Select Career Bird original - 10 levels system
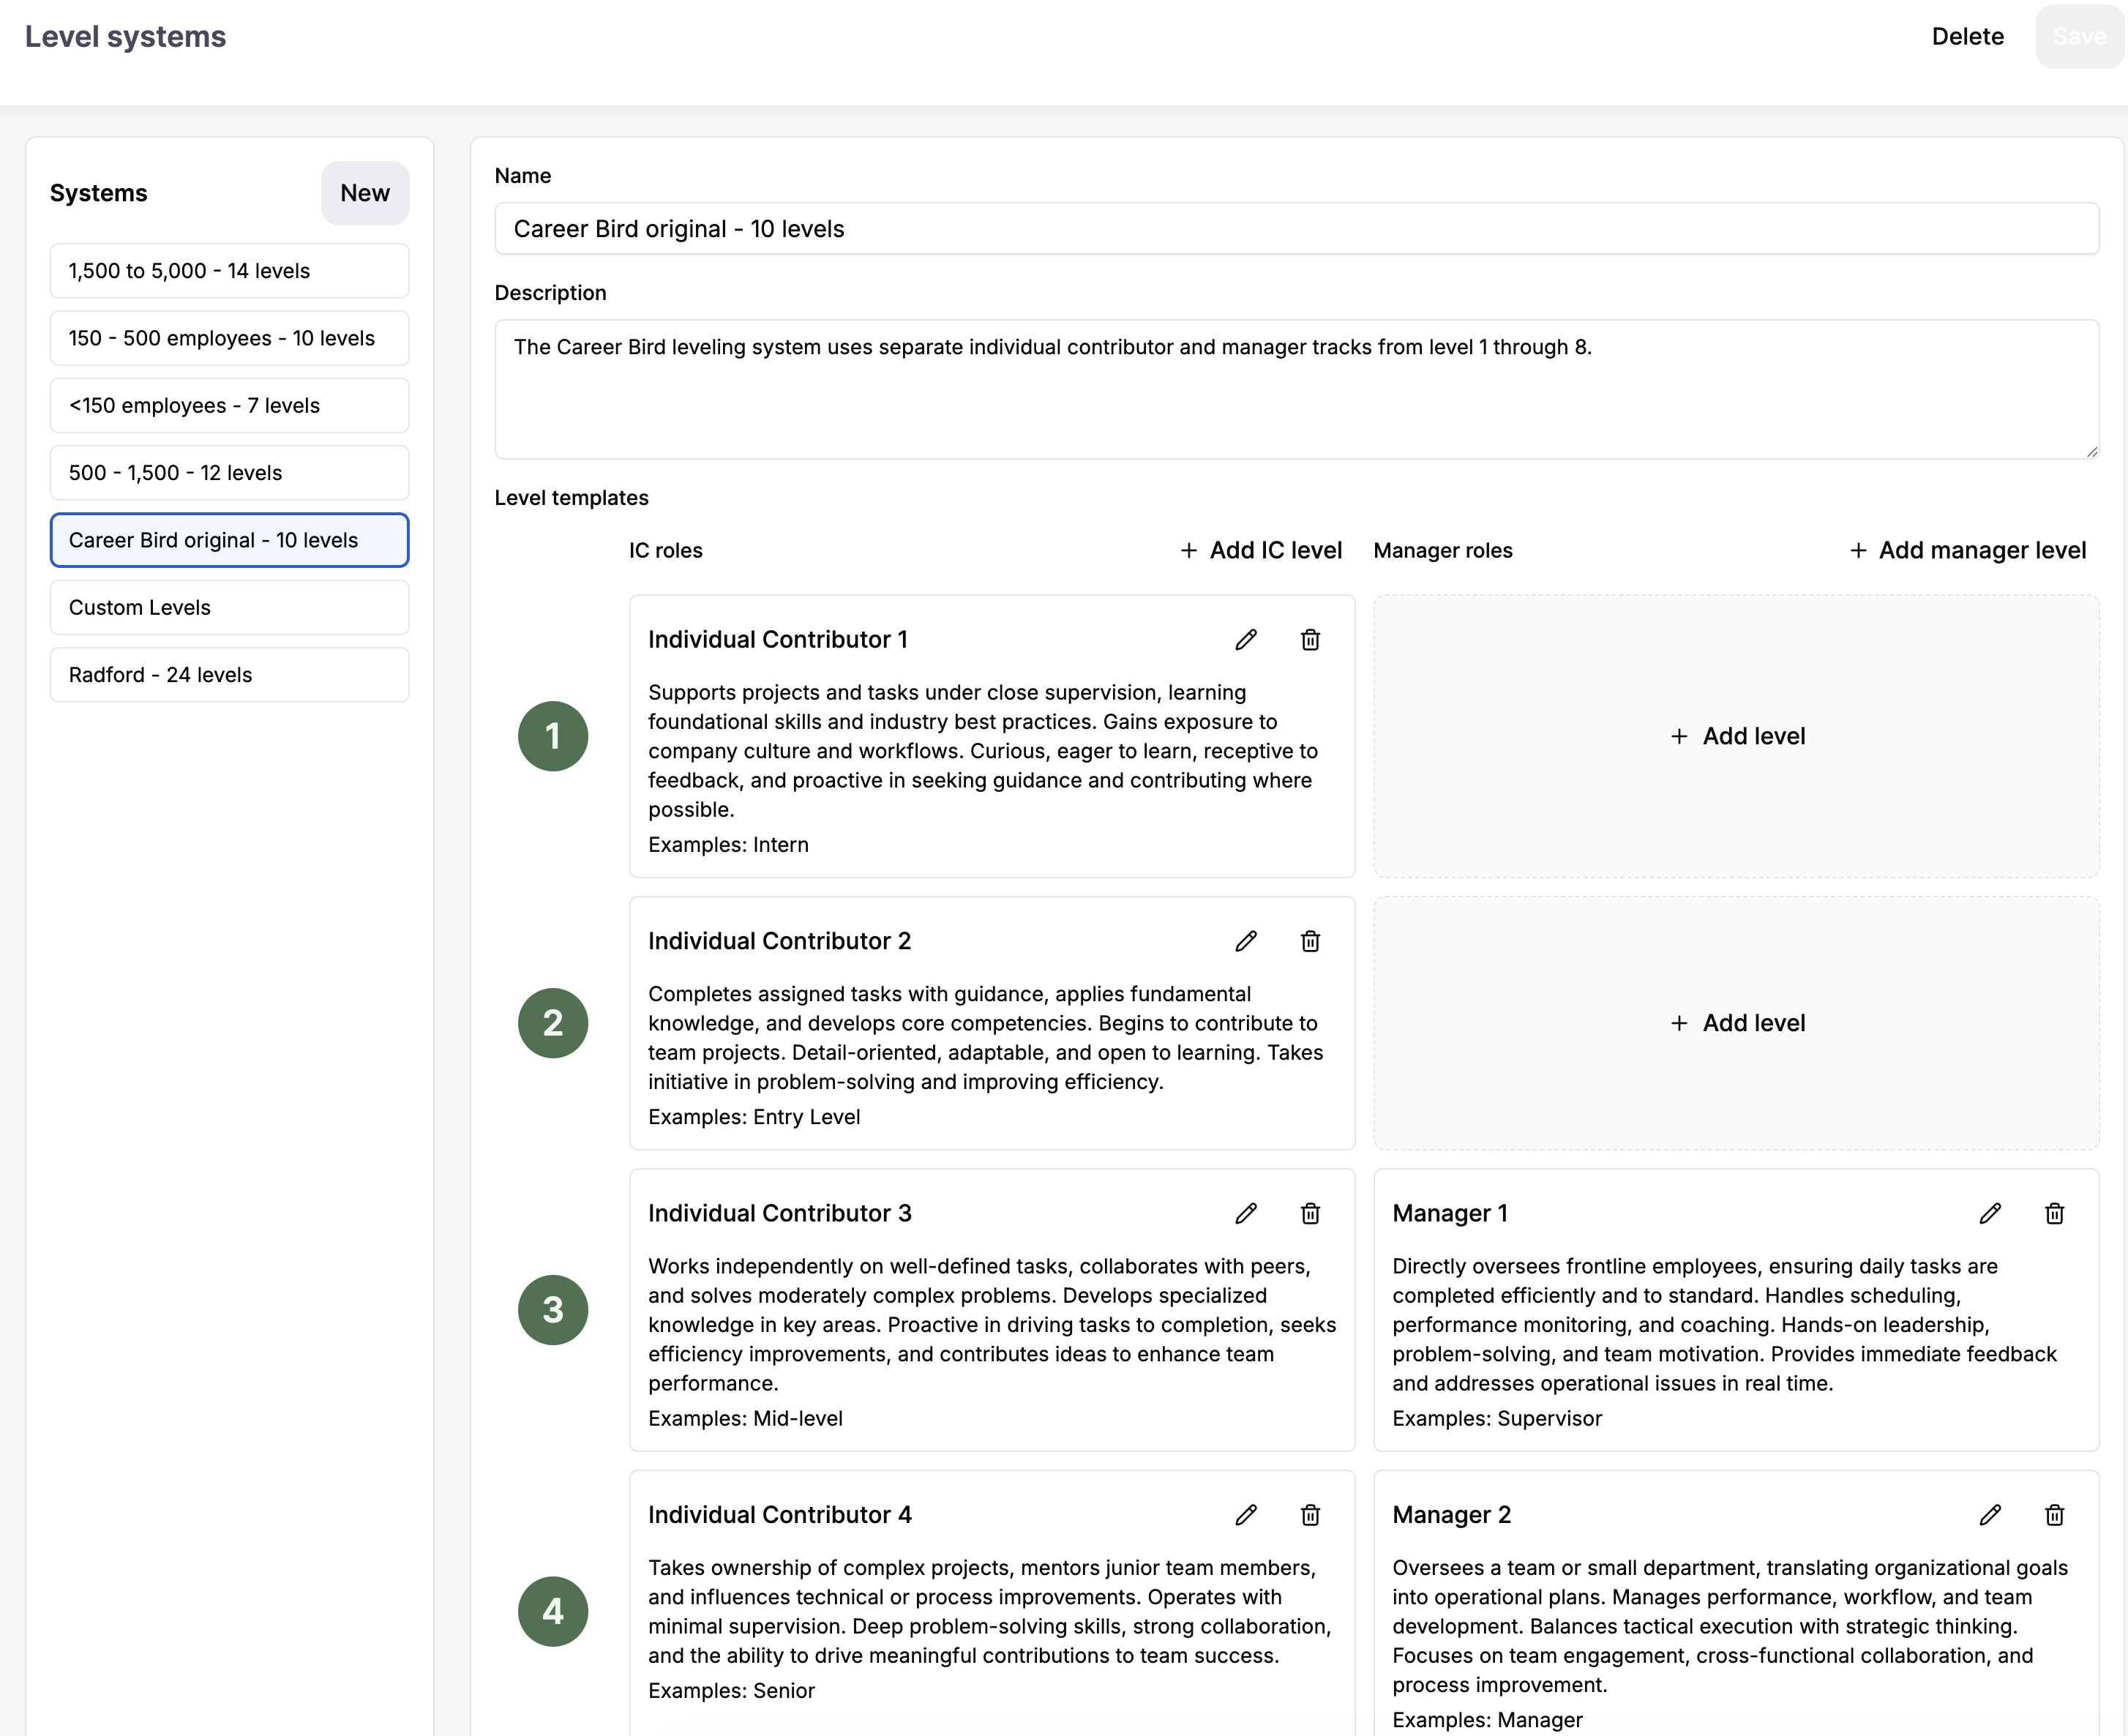2128x1736 pixels. pyautogui.click(x=229, y=540)
